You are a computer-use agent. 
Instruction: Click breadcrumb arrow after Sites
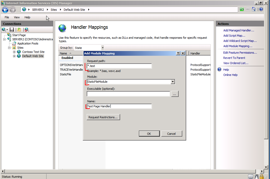point(60,10)
